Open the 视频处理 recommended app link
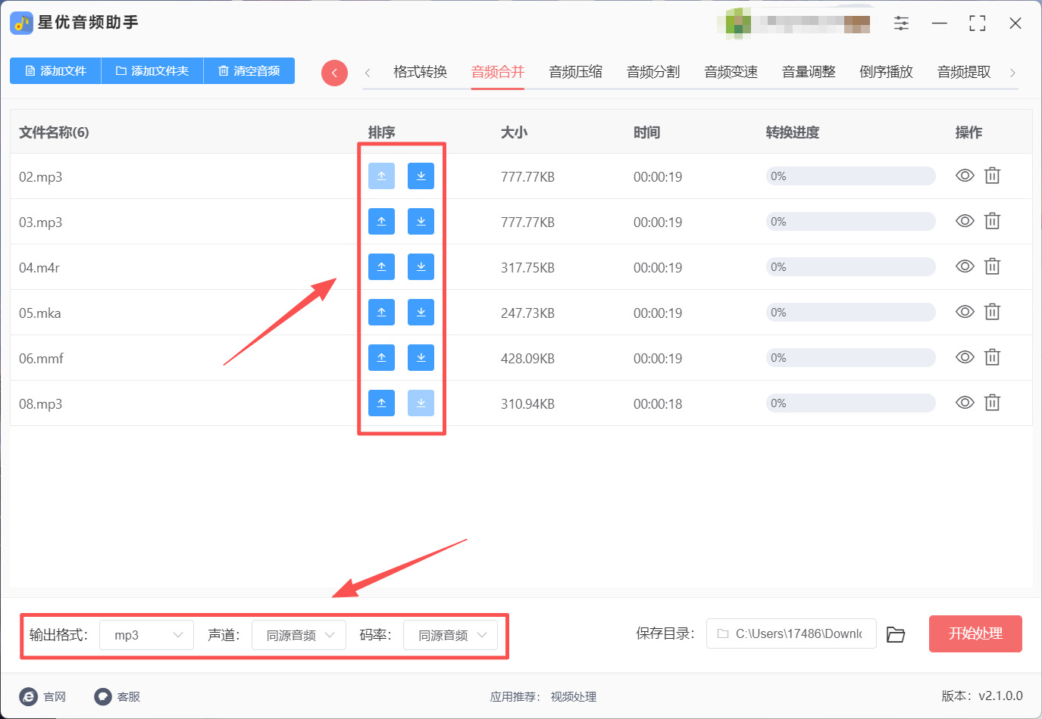Screen dimensions: 1042x719 [x=574, y=696]
